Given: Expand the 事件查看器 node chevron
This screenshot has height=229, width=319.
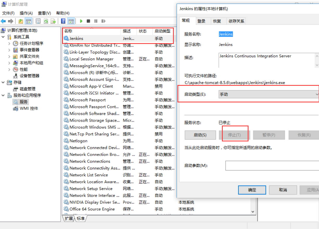Looking at the screenshot, I should (x=9, y=50).
